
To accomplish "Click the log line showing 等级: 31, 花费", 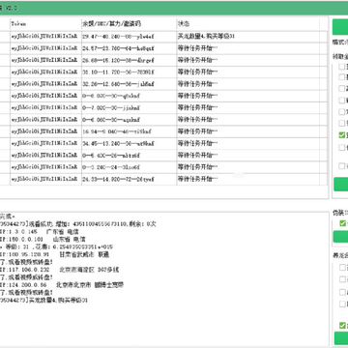I will [x=57, y=246].
